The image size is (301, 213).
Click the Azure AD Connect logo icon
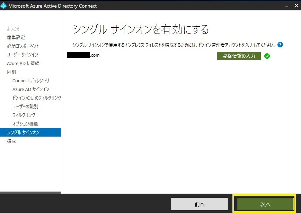click(3, 6)
